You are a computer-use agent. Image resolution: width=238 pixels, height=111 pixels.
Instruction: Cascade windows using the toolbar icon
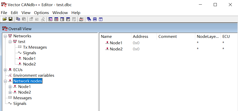point(89,19)
